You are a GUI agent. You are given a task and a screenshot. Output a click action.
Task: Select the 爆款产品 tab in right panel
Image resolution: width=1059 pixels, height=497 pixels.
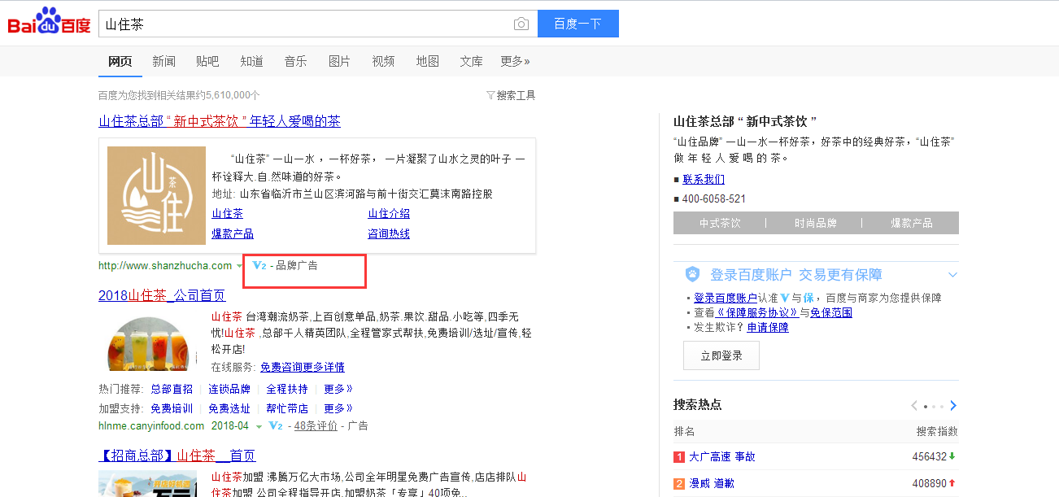click(x=912, y=223)
